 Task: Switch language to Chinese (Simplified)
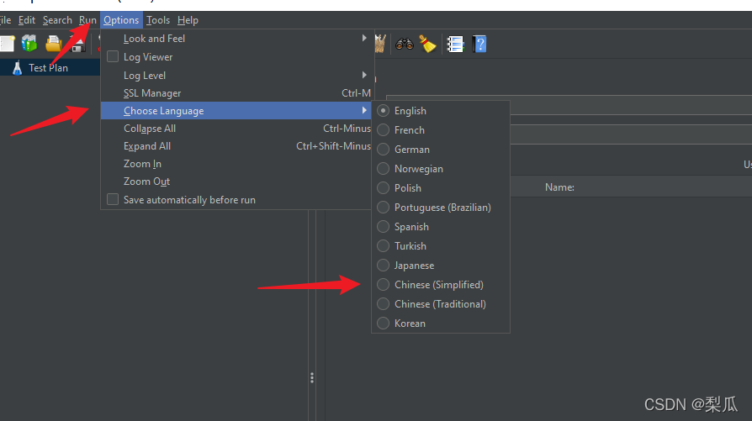pos(383,285)
